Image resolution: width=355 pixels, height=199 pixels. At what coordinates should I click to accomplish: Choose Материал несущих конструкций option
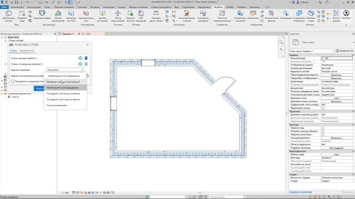click(x=65, y=82)
